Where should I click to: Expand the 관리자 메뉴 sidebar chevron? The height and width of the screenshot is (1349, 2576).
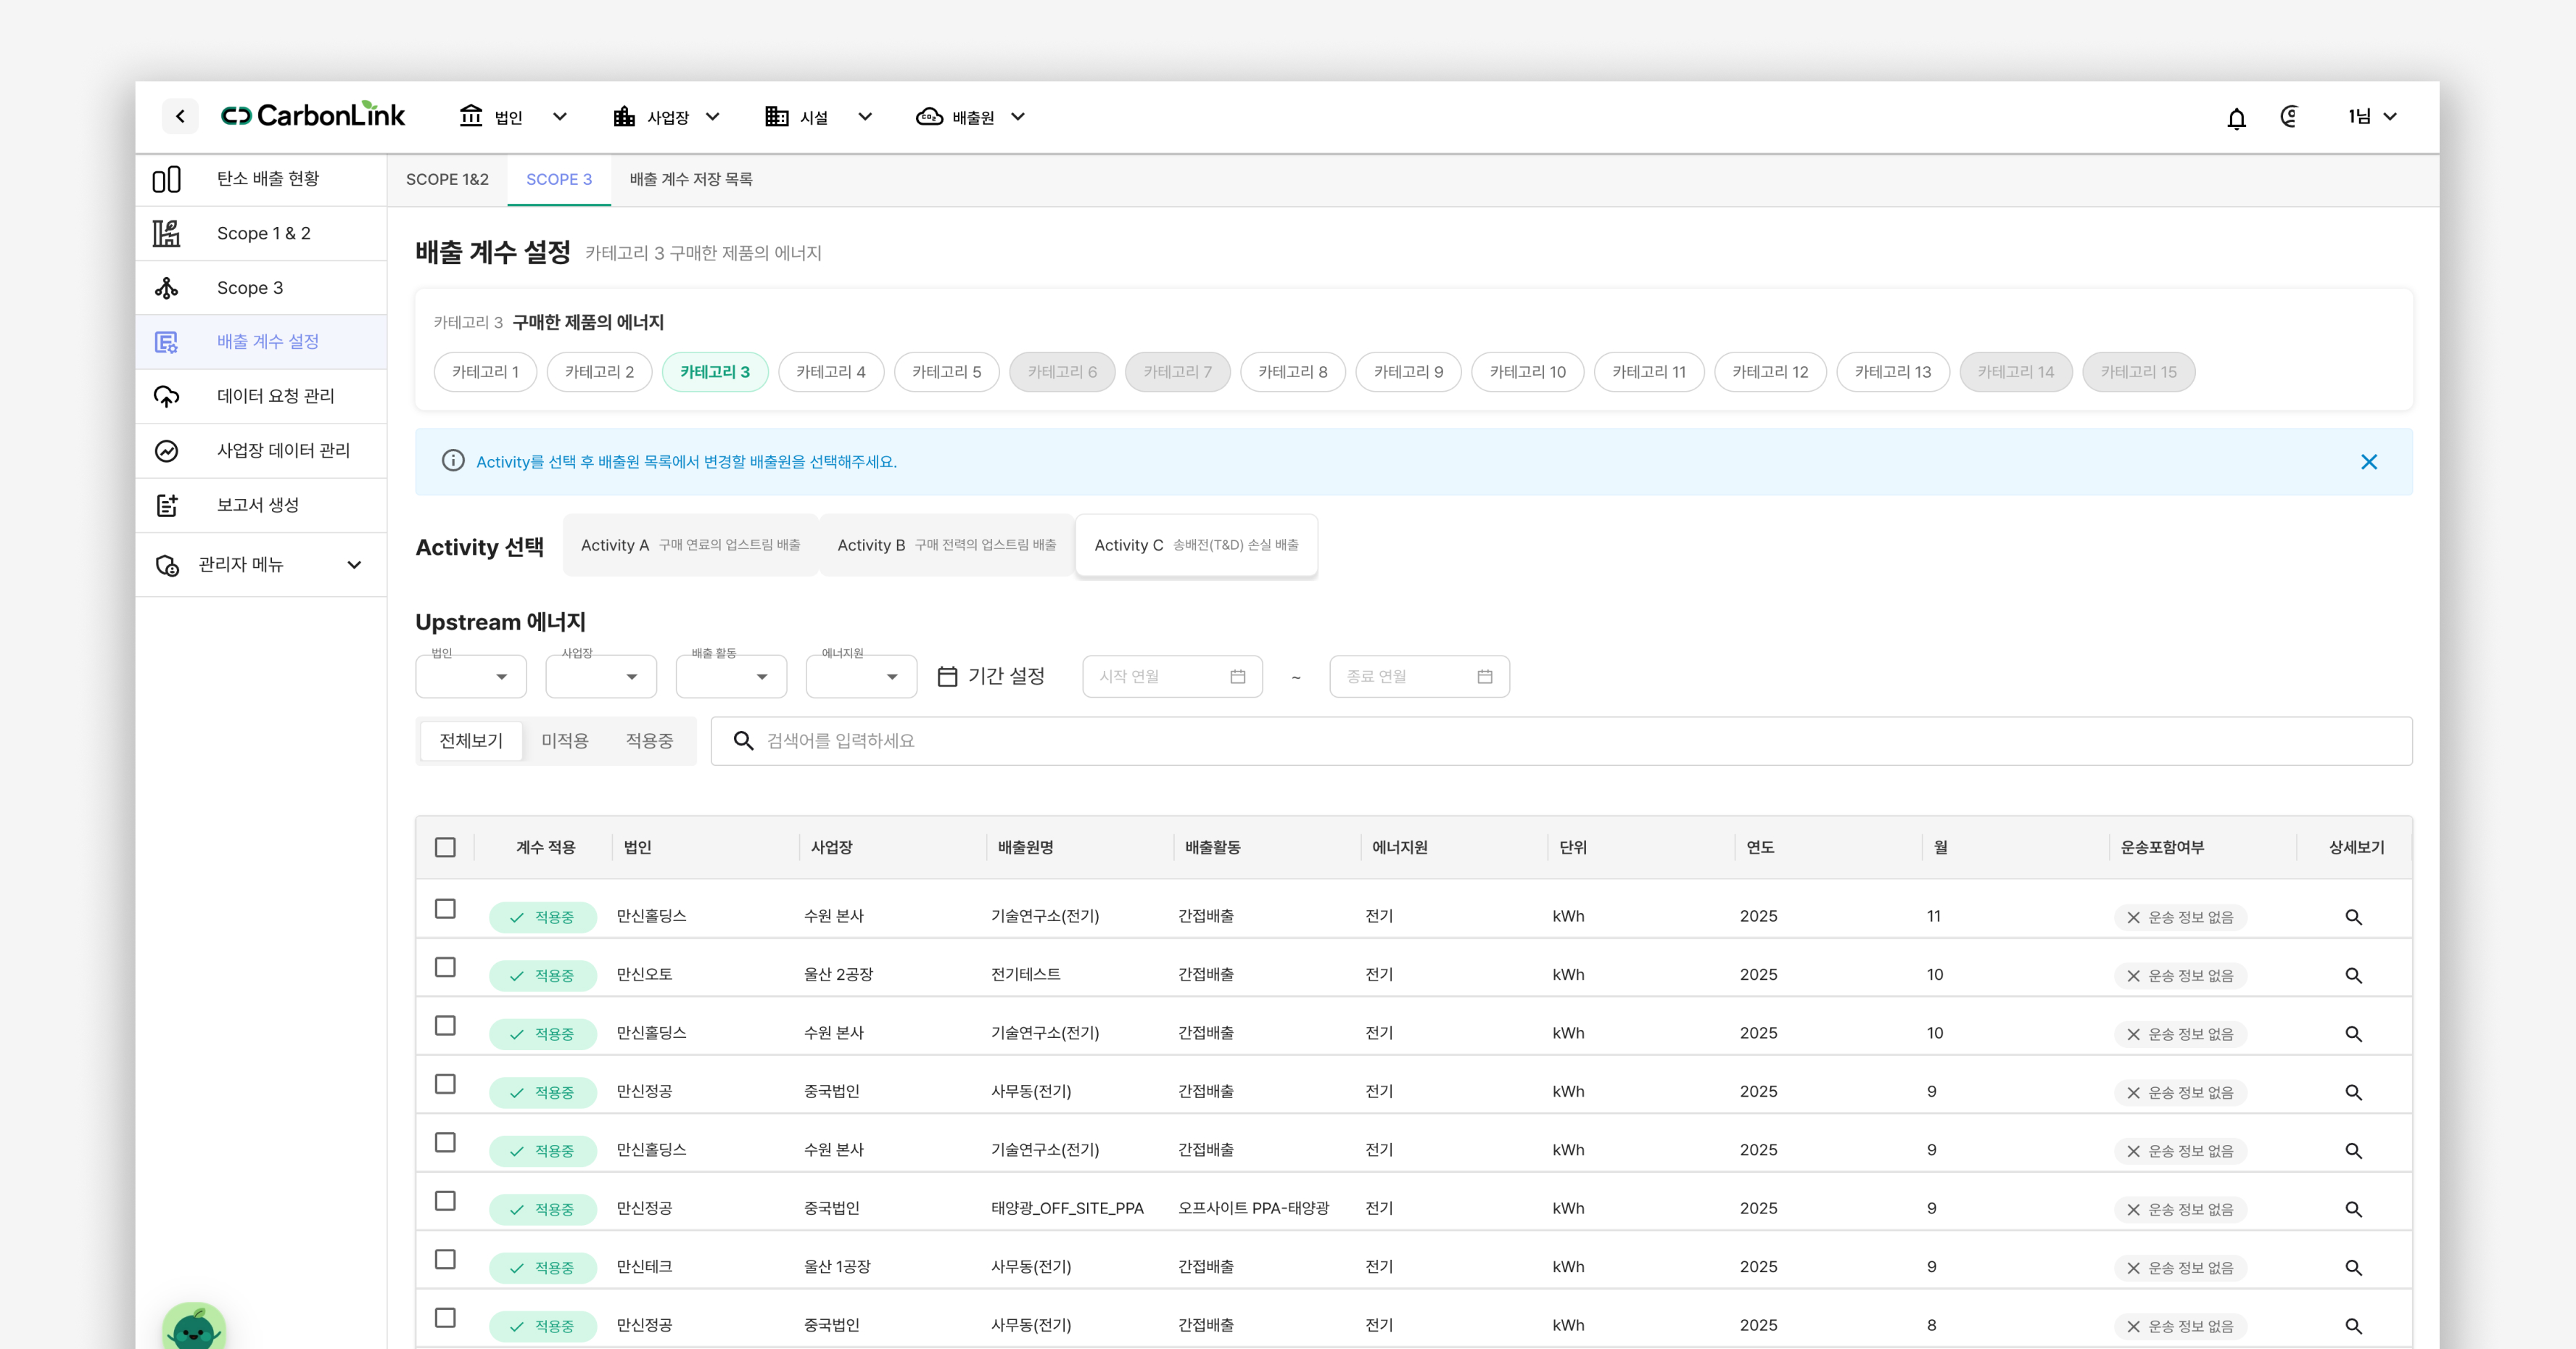coord(354,565)
